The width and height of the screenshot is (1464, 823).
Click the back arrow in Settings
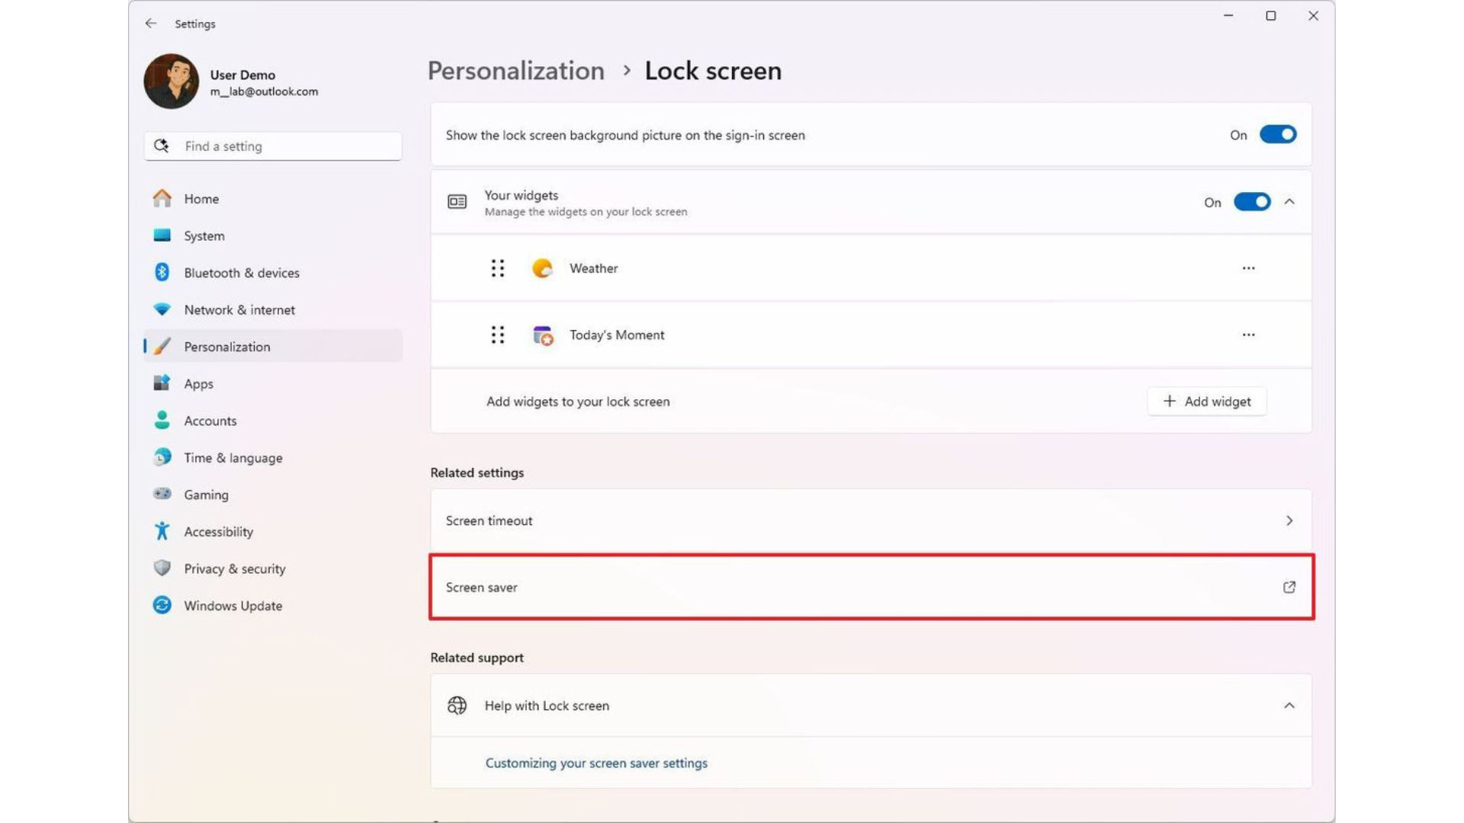tap(150, 23)
